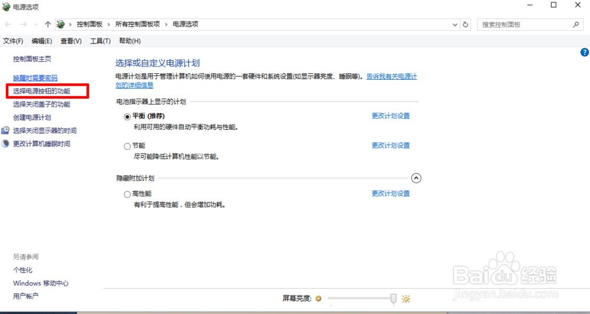Click the 选择或自定义电源计划 heading

pyautogui.click(x=158, y=63)
